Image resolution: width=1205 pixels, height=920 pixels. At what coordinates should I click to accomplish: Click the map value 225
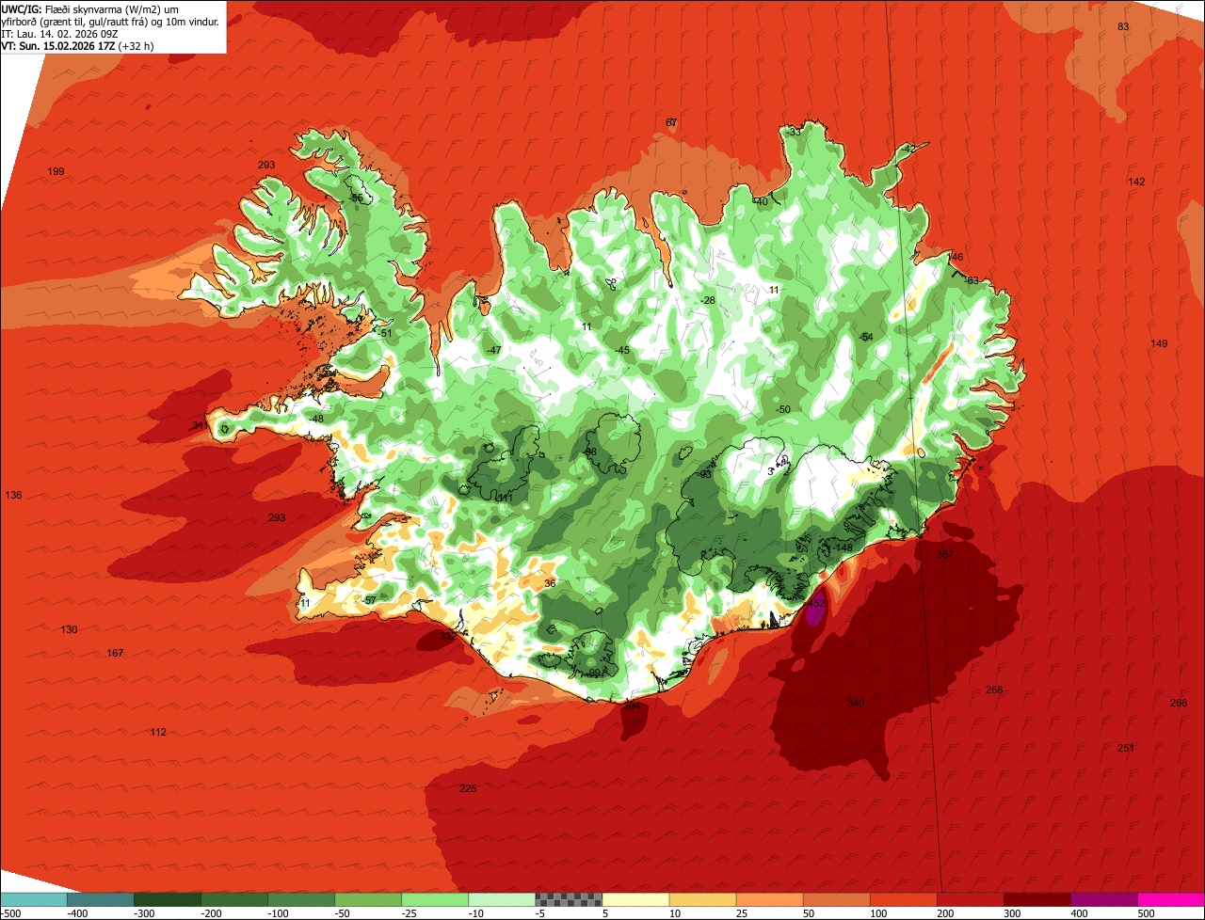pos(468,788)
